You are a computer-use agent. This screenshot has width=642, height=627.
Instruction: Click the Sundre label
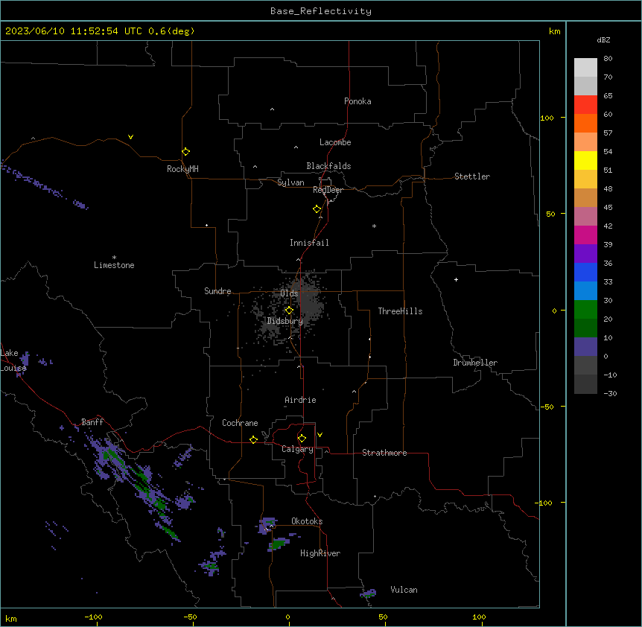217,291
